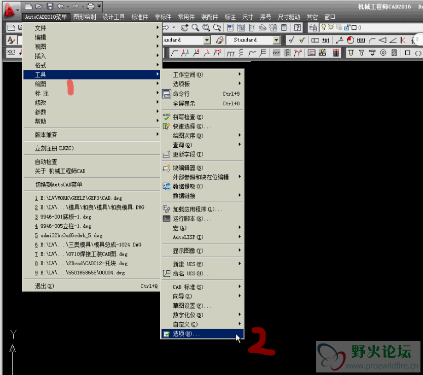Click the Plot printer icon
The width and height of the screenshot is (423, 375).
(x=91, y=6)
